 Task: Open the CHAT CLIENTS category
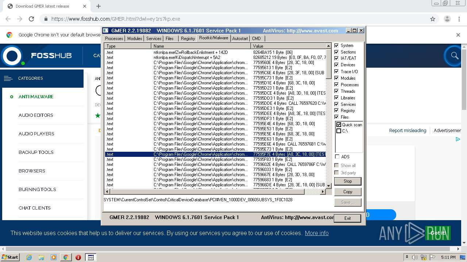click(x=35, y=208)
